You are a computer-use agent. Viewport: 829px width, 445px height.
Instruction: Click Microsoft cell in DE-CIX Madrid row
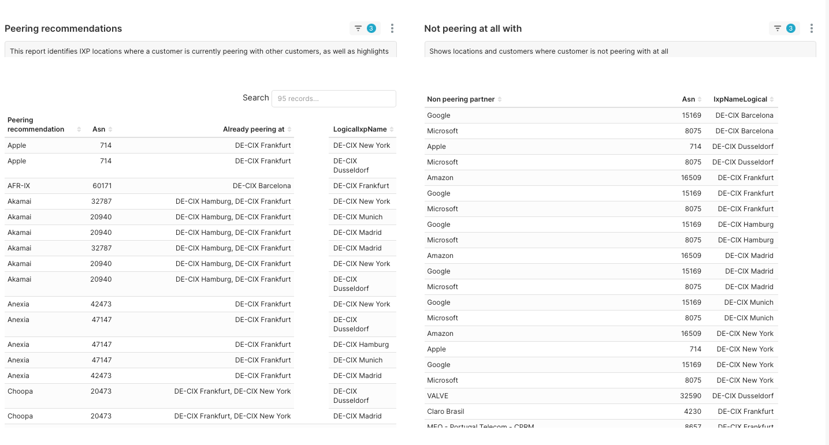click(443, 287)
